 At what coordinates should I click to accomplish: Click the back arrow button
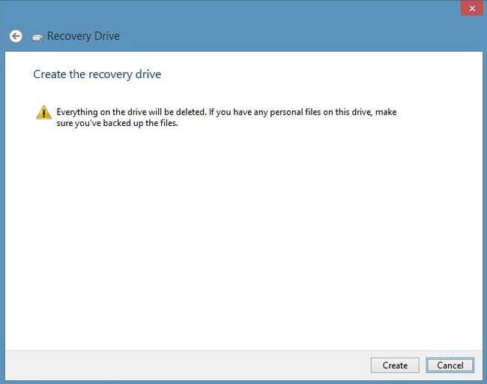(x=16, y=36)
